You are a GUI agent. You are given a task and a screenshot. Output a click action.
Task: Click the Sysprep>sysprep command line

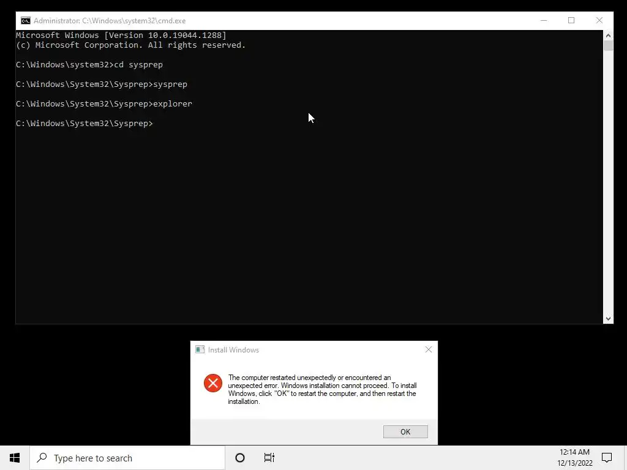102,84
